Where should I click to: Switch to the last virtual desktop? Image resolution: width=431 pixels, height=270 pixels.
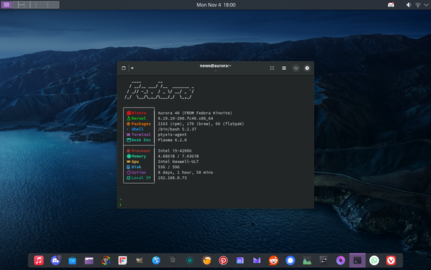point(53,5)
